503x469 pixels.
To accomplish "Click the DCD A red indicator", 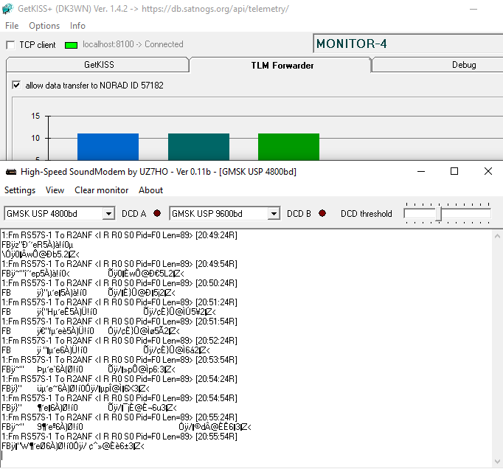I will point(157,213).
